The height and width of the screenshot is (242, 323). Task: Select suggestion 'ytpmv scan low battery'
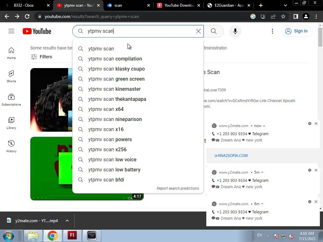pos(138,170)
